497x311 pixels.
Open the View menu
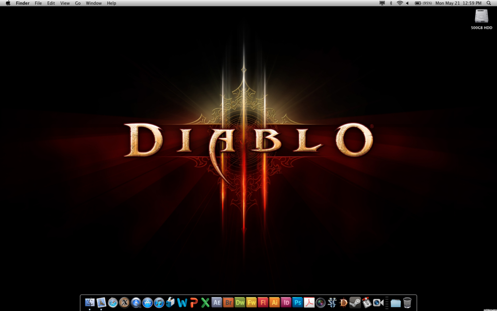tap(65, 3)
